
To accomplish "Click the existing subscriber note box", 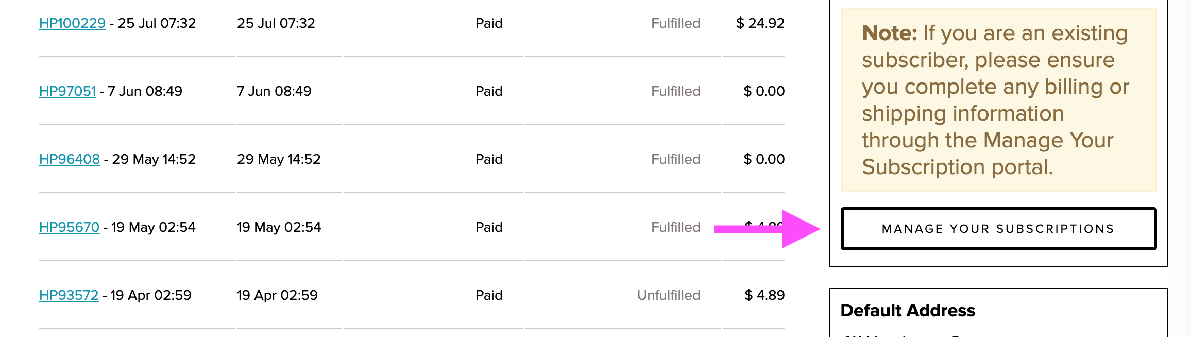I will (998, 100).
